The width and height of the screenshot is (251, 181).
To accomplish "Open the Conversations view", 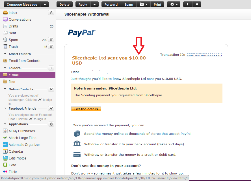I will (x=20, y=20).
